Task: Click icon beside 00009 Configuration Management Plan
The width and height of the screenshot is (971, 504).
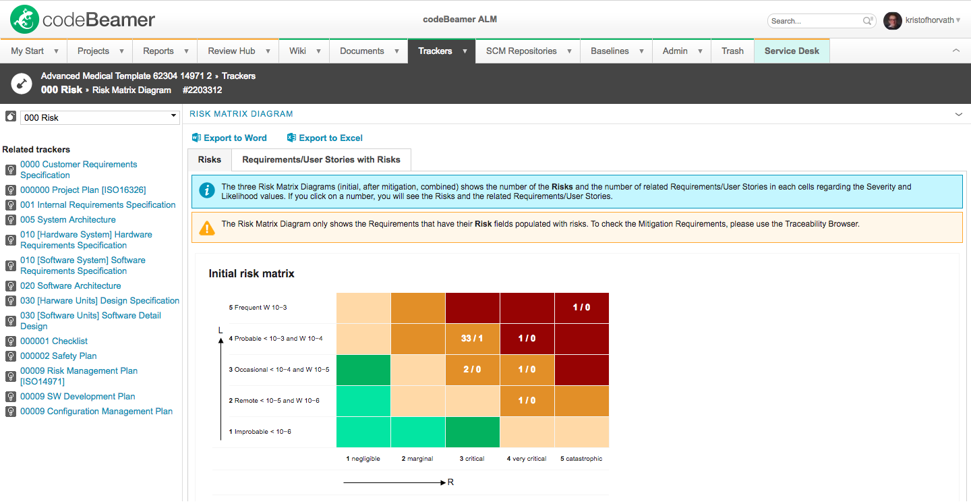Action: point(10,412)
